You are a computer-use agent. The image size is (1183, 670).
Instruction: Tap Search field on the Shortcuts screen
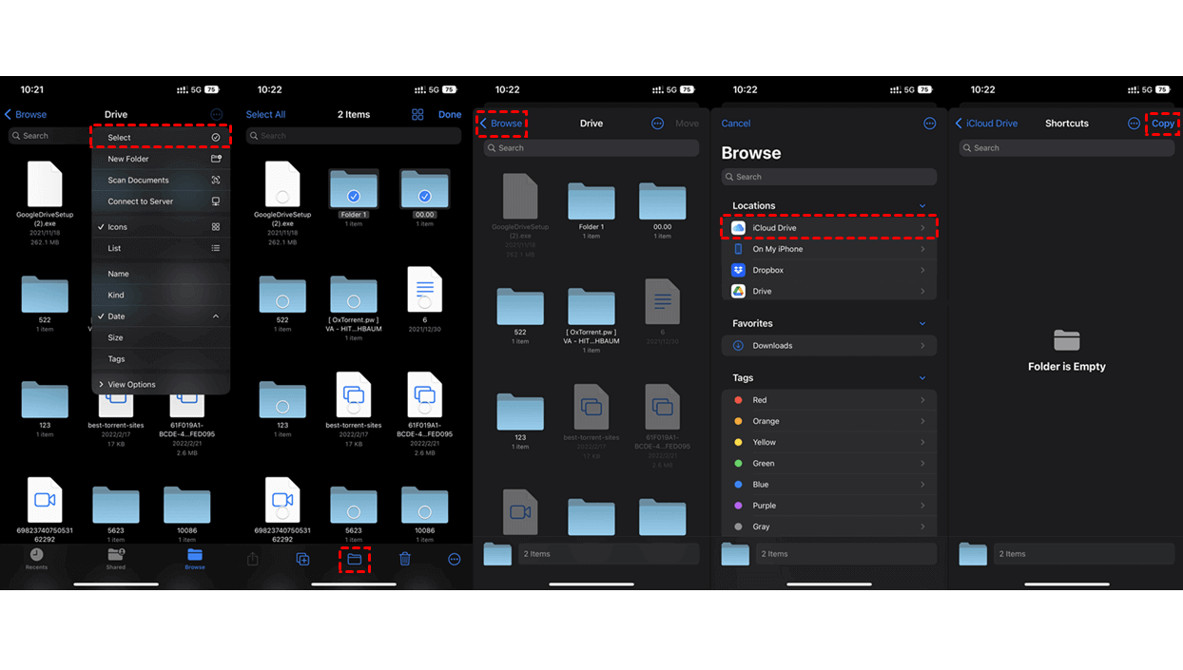(x=1067, y=148)
